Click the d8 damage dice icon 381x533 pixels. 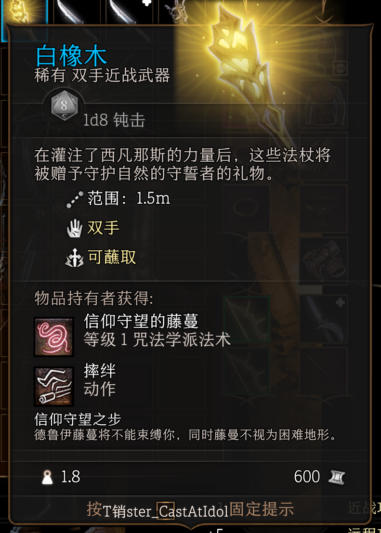64,107
